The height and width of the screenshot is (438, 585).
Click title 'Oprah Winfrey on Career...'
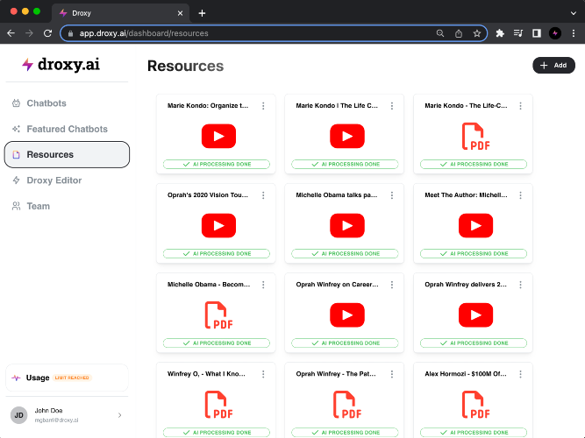click(338, 285)
